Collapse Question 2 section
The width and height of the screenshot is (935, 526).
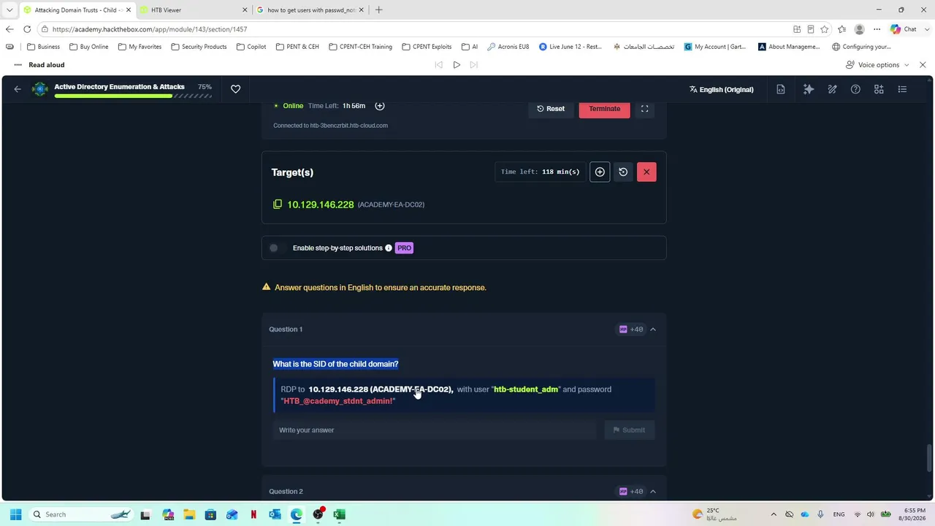[653, 492]
